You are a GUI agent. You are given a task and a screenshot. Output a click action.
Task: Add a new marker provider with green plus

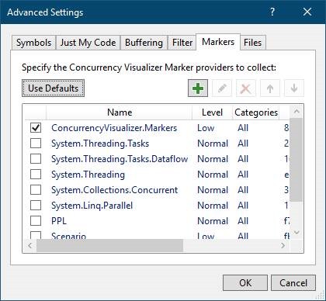[198, 88]
